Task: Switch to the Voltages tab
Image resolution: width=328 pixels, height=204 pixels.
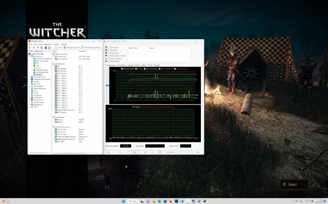Action: (131, 65)
